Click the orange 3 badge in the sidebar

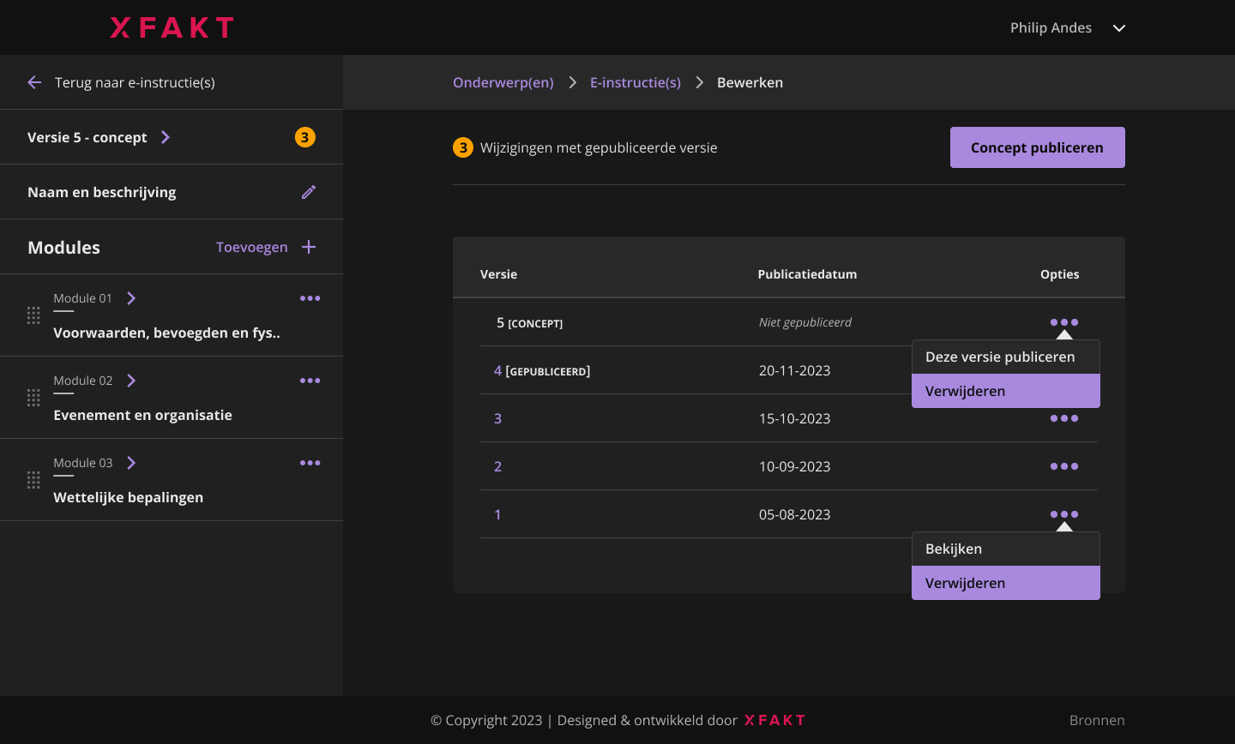click(305, 137)
